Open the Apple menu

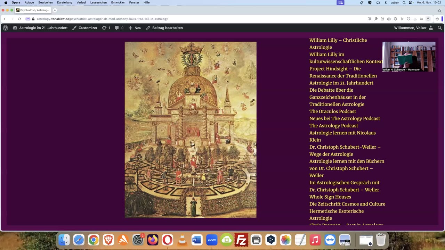[6, 2]
